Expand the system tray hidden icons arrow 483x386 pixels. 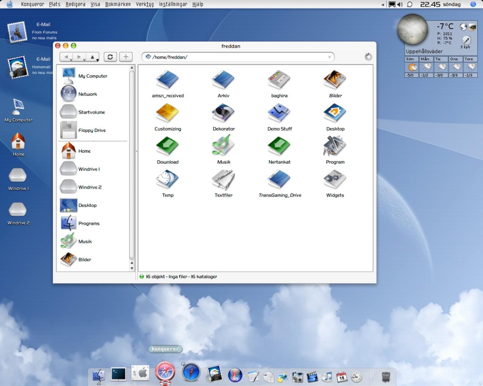point(383,4)
